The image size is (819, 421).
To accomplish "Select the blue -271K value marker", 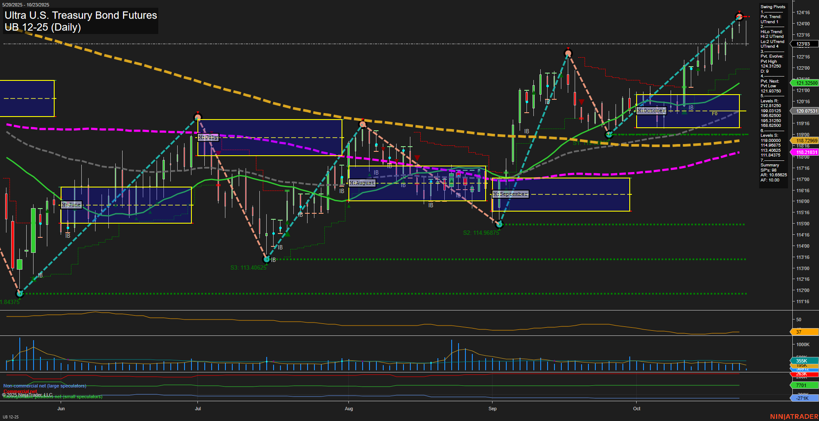I will 804,398.
